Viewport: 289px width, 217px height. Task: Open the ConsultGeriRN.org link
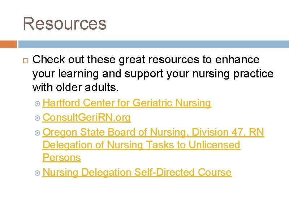87,118
